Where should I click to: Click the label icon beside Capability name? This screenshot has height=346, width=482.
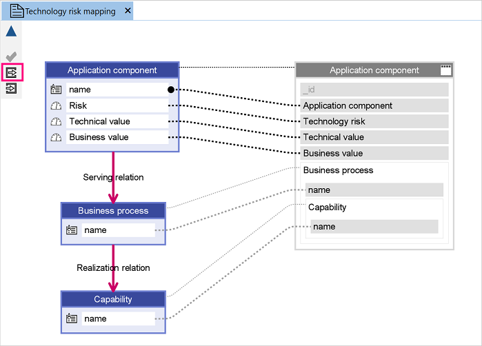pyautogui.click(x=72, y=318)
